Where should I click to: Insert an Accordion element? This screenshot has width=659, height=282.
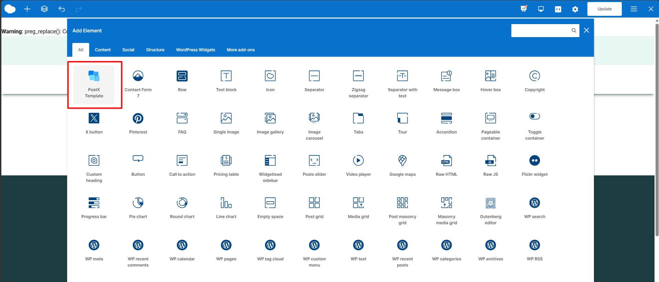coord(447,124)
